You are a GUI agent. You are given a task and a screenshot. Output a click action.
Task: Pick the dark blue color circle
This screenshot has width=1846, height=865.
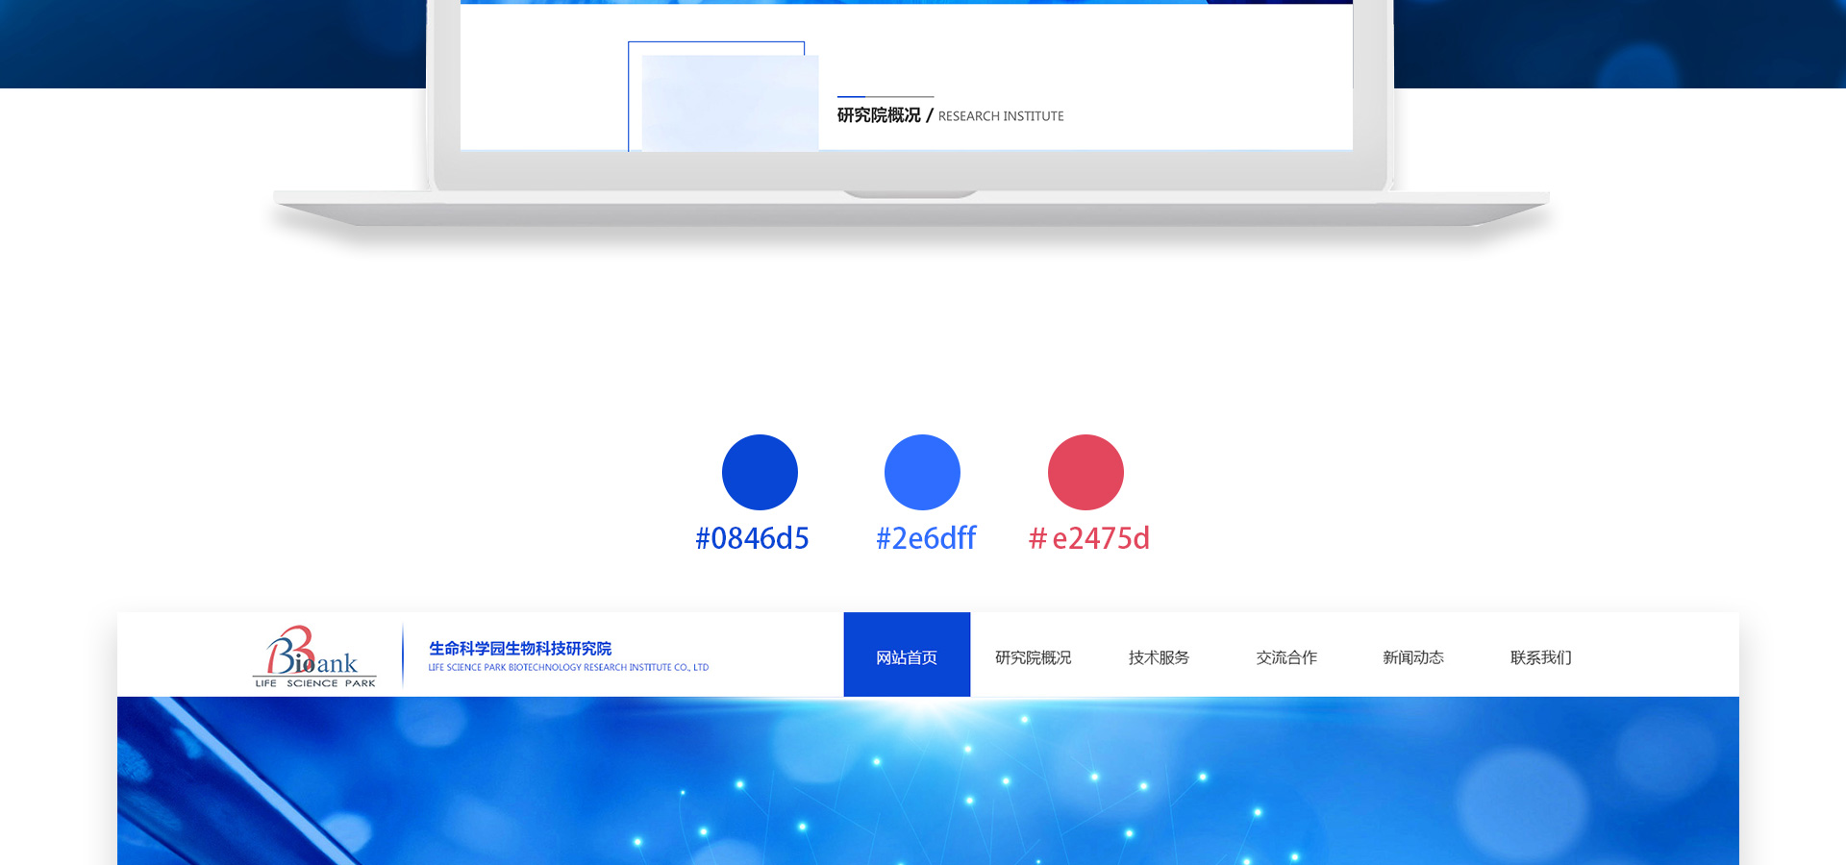pyautogui.click(x=760, y=472)
